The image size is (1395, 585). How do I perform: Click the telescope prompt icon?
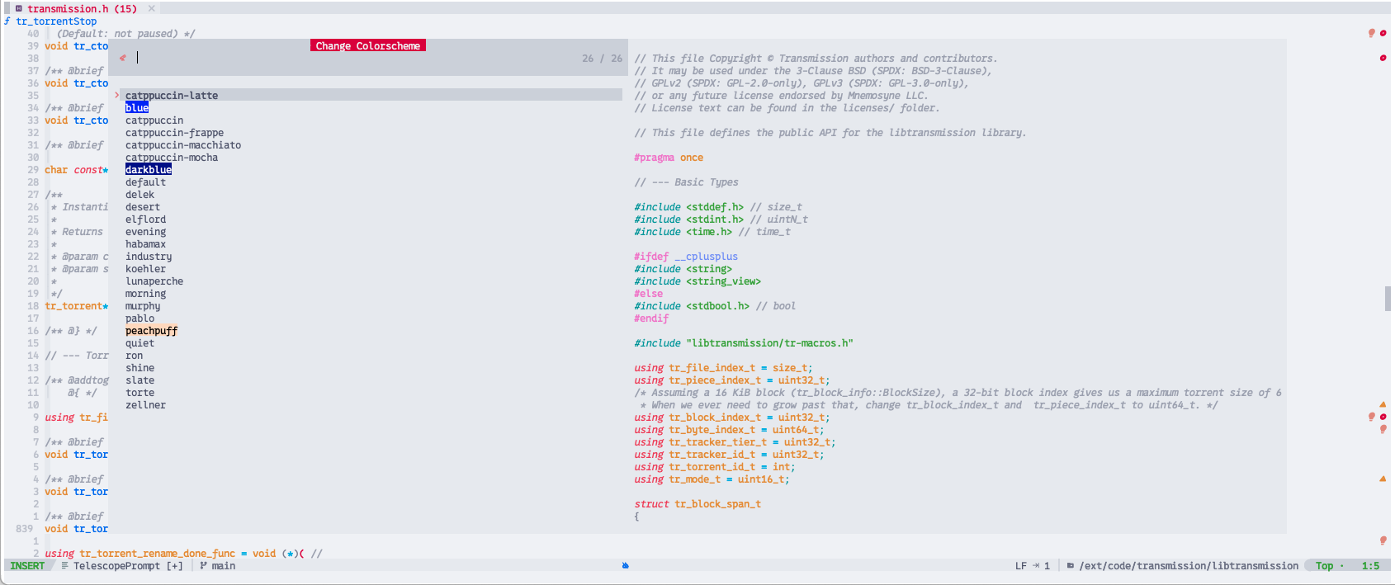click(x=123, y=58)
